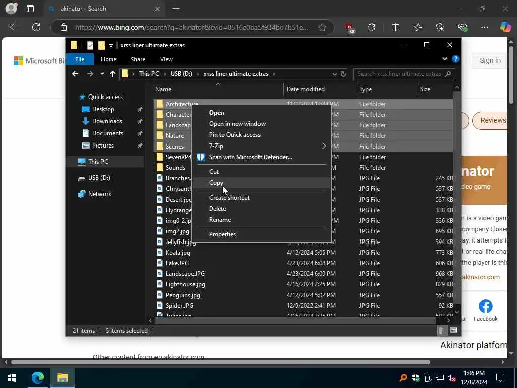Select Pictures in navigation pane
517x388 pixels.
pos(102,145)
